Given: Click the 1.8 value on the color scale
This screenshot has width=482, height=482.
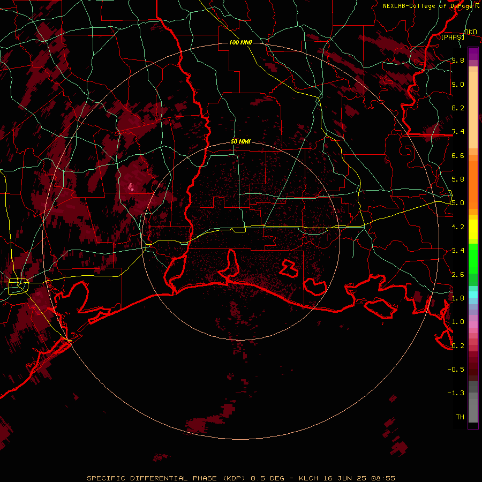Looking at the screenshot, I should pyautogui.click(x=458, y=298).
